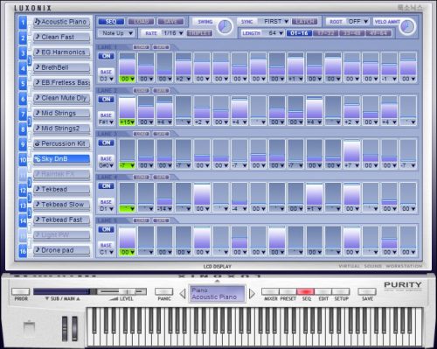Open Lane 1 BASE D3 dropdown
437x349 pixels.
tap(107, 79)
